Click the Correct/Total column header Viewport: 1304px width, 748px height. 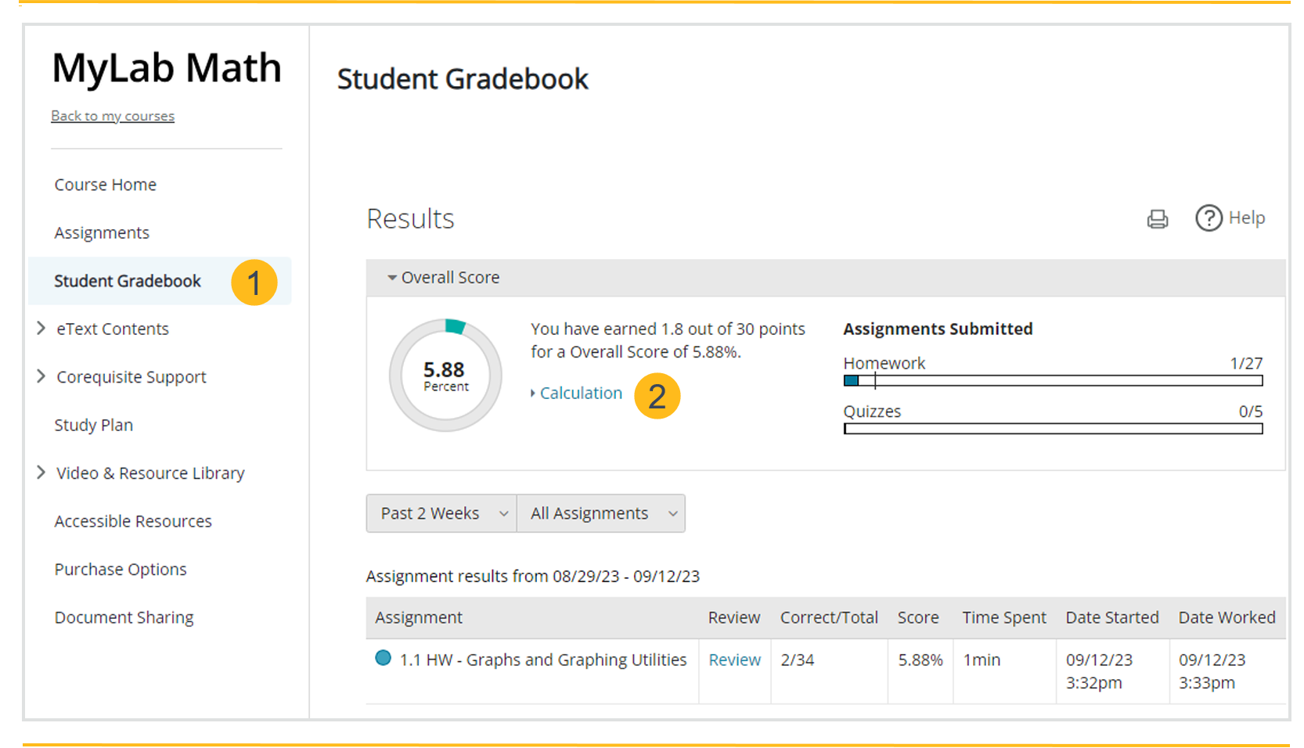[x=829, y=617]
